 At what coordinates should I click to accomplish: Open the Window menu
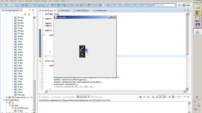[56, 1]
